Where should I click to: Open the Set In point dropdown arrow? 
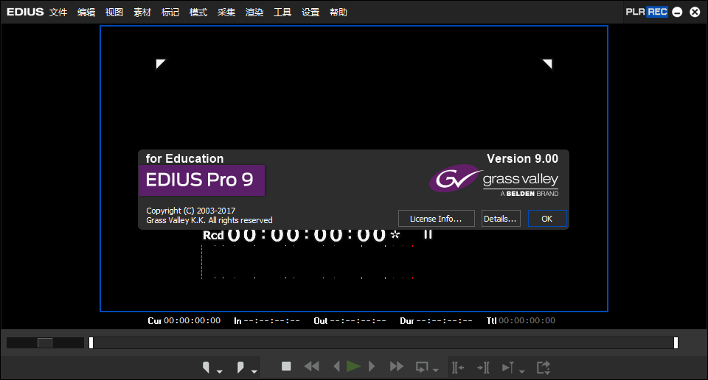click(x=220, y=371)
